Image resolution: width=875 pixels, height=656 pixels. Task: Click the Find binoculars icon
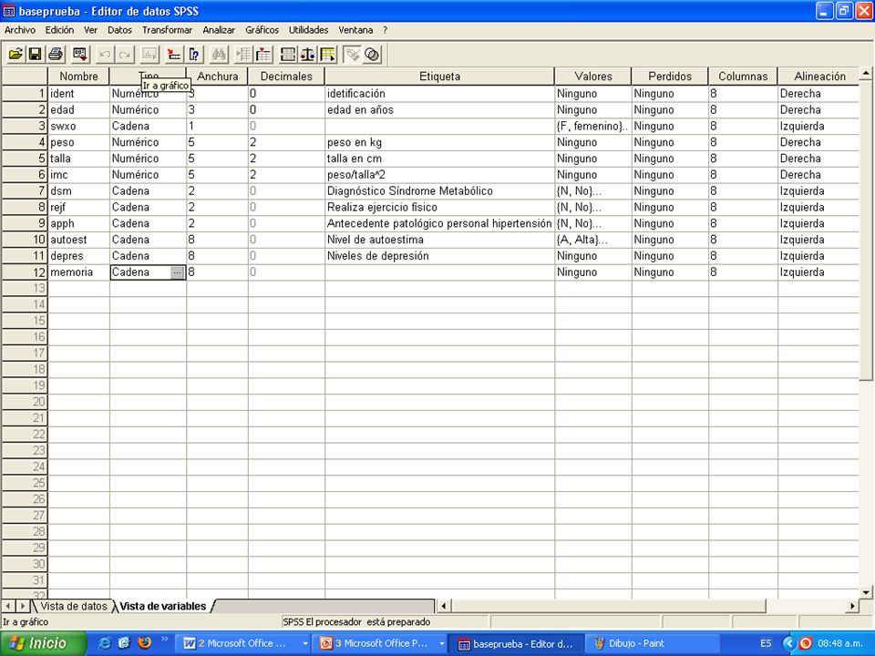click(219, 54)
